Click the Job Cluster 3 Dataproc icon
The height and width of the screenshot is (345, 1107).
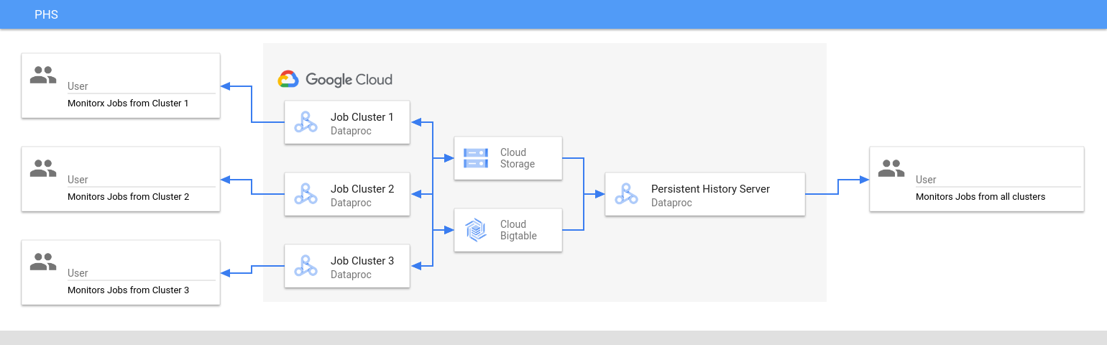pos(306,266)
